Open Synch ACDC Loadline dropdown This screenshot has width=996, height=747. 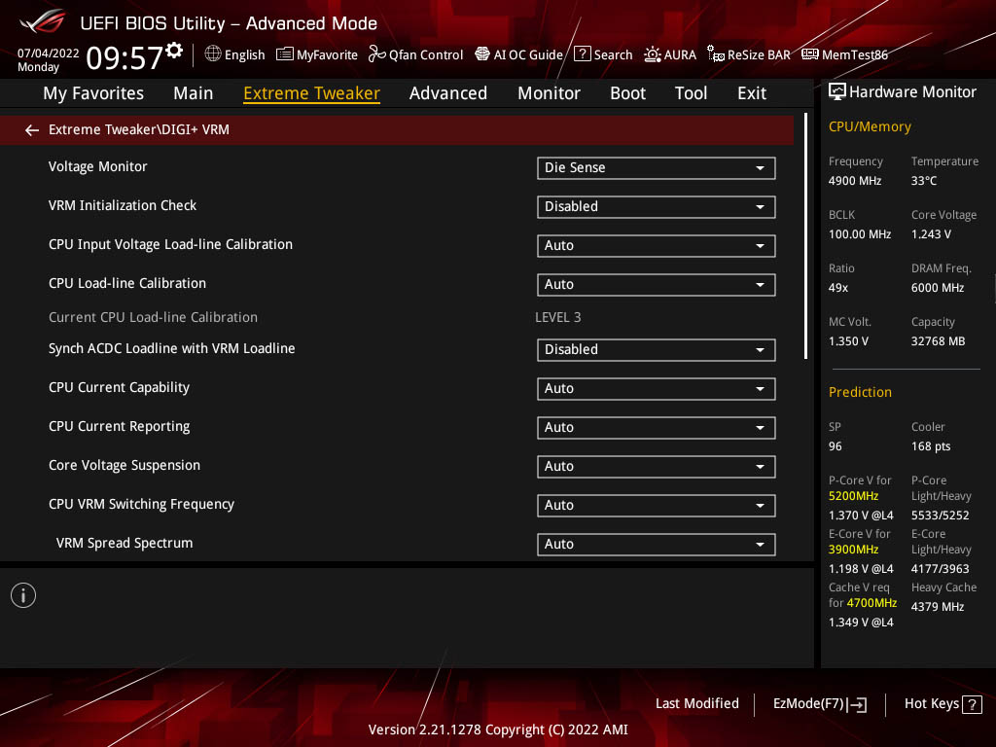(657, 350)
